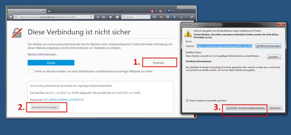Click the blue floppy disk icon in tab strip
This screenshot has width=291, height=135.
(x=169, y=11)
